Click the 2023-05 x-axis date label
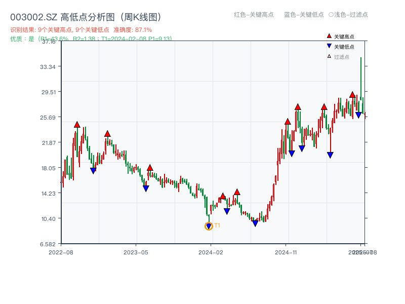 [136, 252]
